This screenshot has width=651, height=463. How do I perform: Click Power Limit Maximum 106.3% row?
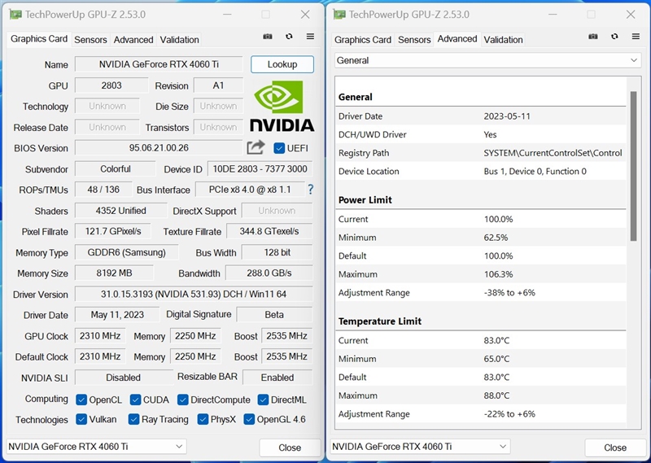click(481, 274)
